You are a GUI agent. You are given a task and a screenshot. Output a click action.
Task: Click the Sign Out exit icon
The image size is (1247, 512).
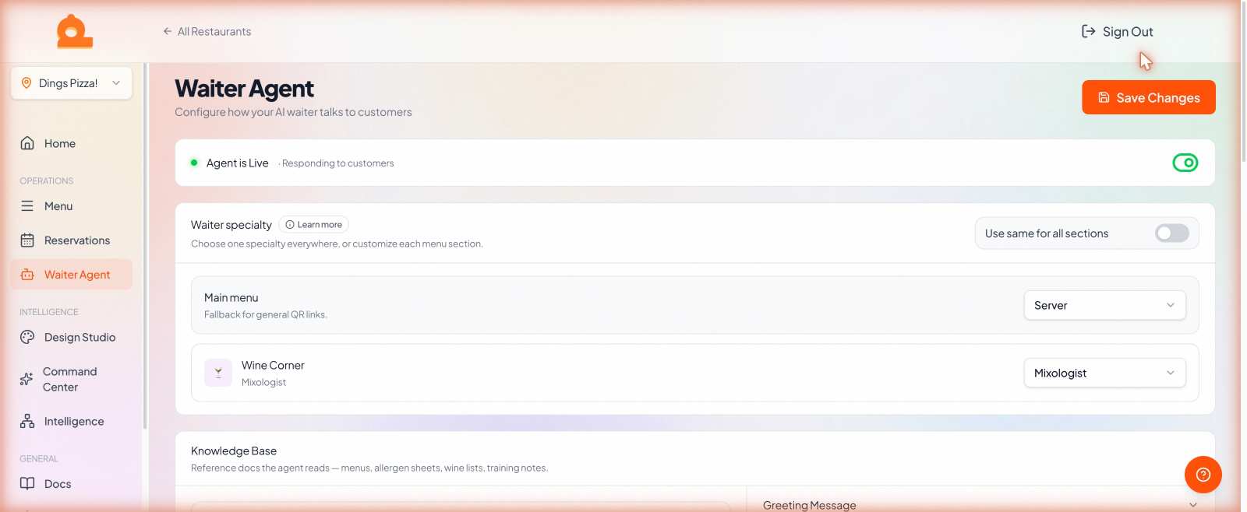coord(1089,31)
